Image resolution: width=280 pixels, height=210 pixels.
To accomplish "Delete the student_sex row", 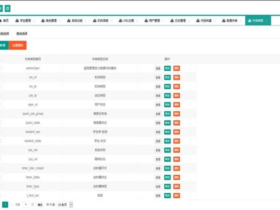I will [177, 132].
